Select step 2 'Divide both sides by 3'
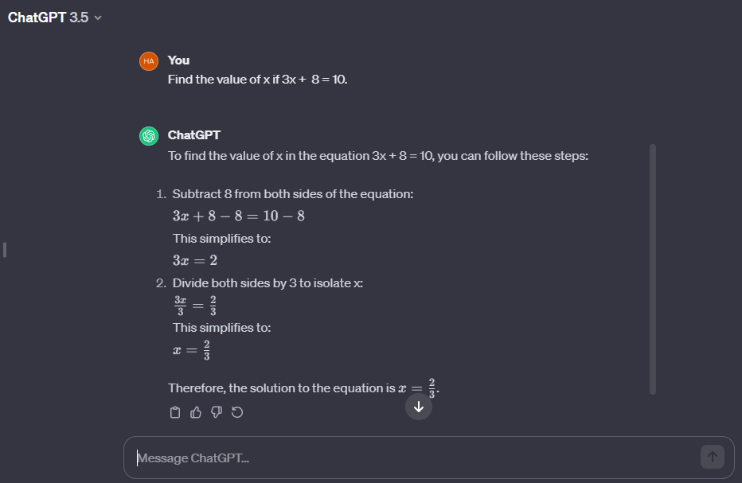The image size is (742, 483). point(268,283)
